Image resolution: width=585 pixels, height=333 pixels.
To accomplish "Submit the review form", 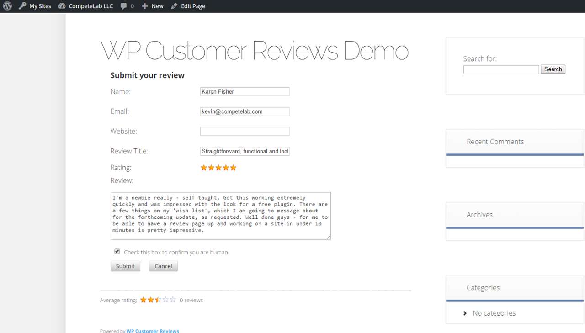I will [x=125, y=266].
